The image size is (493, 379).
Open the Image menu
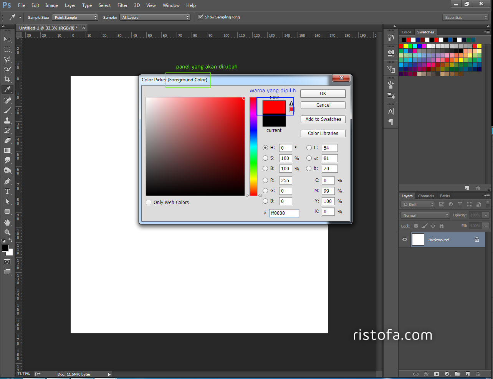[52, 5]
